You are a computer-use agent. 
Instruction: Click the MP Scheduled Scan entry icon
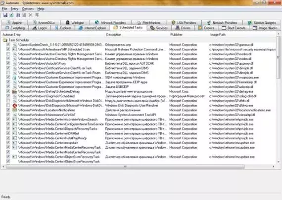14,49
